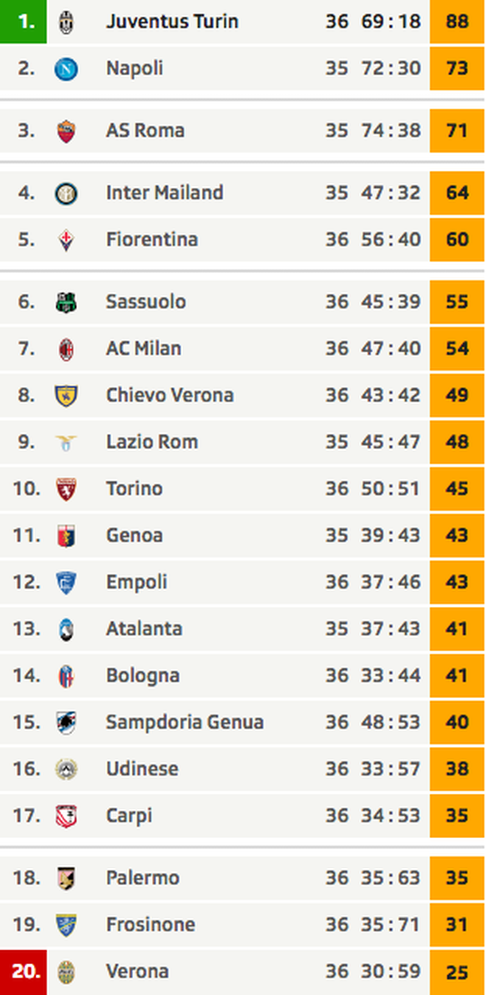The width and height of the screenshot is (486, 995).
Task: Click the Sampdoria Genua crest
Action: (66, 722)
